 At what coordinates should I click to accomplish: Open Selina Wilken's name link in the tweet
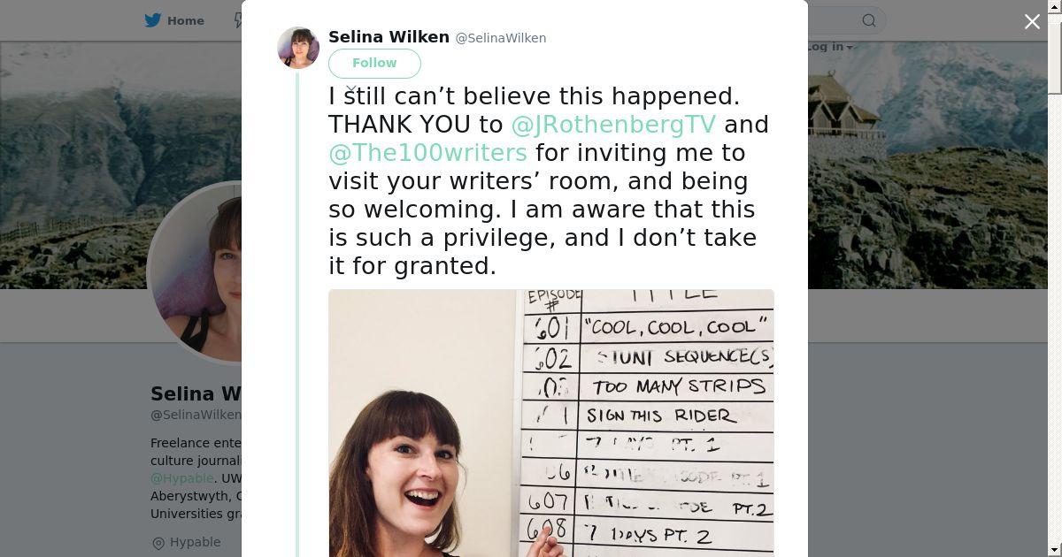[x=389, y=37]
